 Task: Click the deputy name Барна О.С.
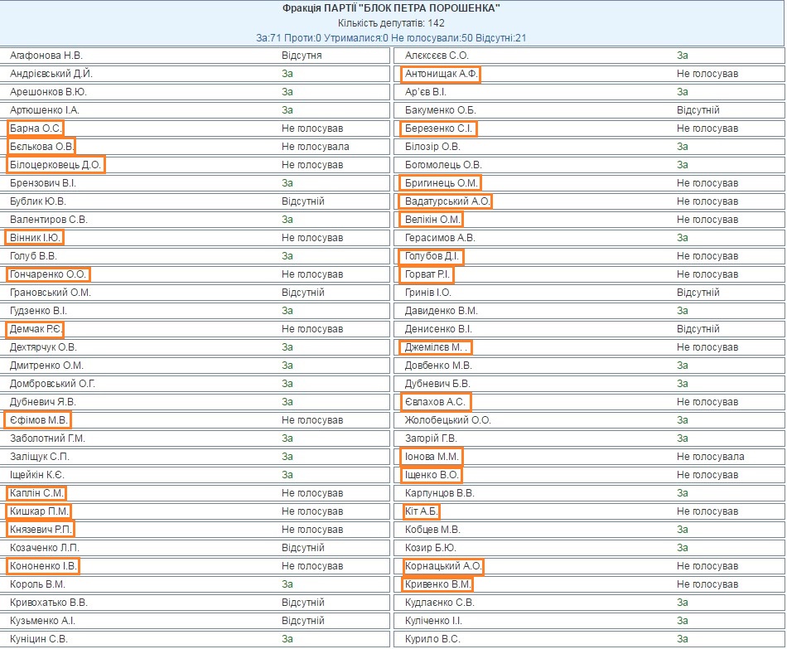[x=36, y=128]
